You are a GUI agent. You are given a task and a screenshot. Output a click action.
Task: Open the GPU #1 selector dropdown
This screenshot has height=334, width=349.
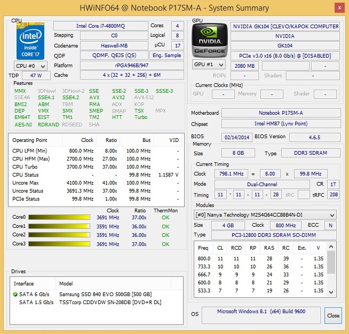point(209,65)
